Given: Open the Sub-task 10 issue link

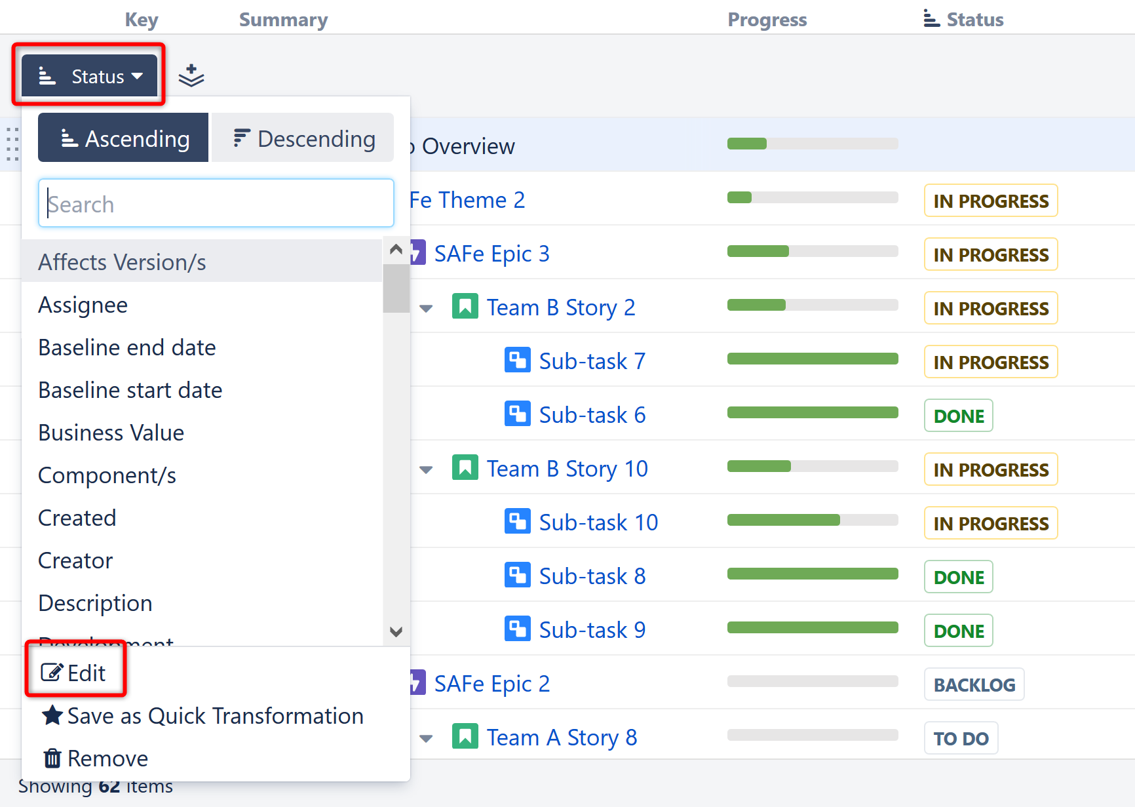Looking at the screenshot, I should click(598, 522).
